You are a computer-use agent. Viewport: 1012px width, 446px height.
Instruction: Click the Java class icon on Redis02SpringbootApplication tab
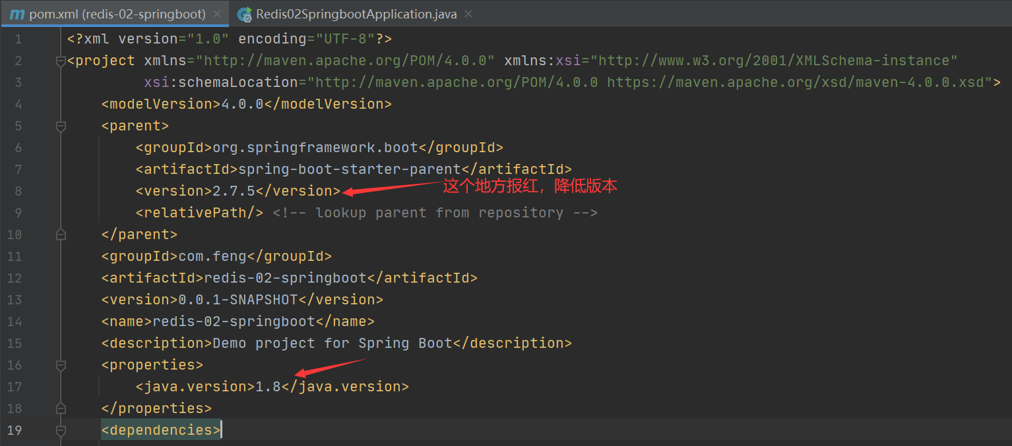point(245,14)
